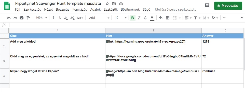Screen dimensions: 245x92
Task: Open the 123 number format dropdown
Action: (80, 18)
